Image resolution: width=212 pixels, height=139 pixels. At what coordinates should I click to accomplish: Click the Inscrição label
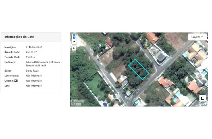pyautogui.click(x=10, y=47)
